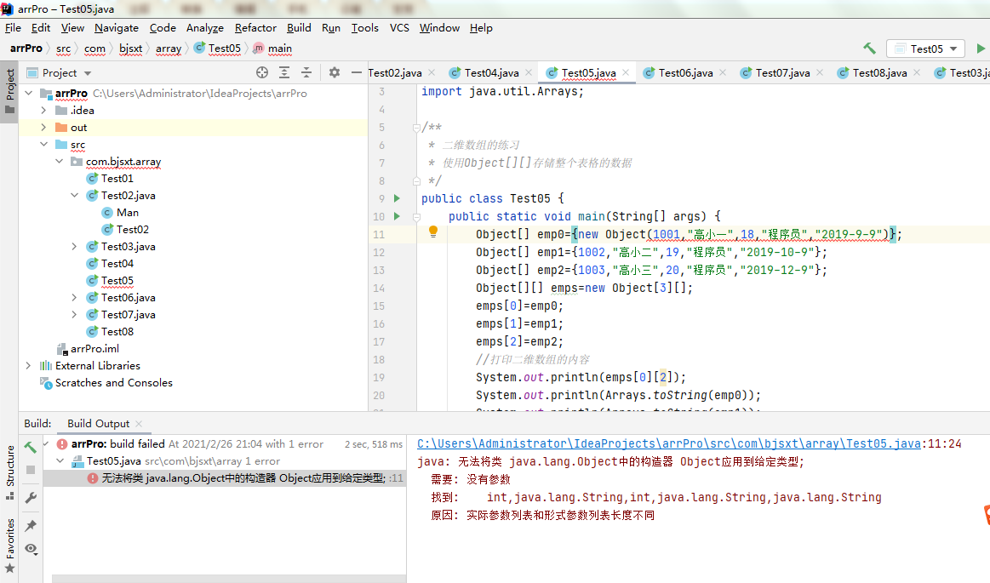Open the Refactor menu
The image size is (990, 583).
click(x=255, y=28)
